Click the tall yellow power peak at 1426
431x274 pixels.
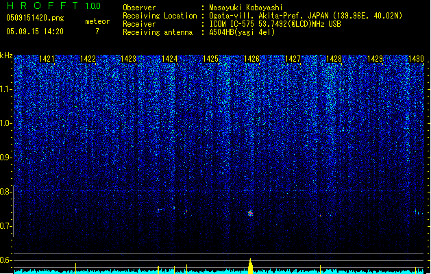click(x=250, y=266)
